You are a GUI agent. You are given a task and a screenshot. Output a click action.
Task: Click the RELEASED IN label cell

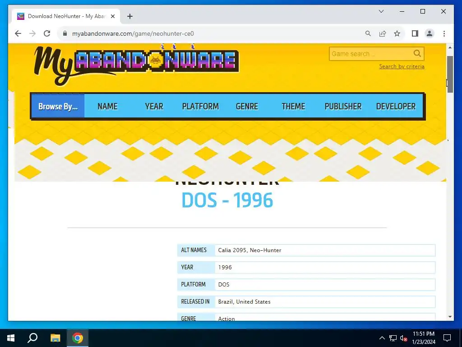tap(196, 301)
